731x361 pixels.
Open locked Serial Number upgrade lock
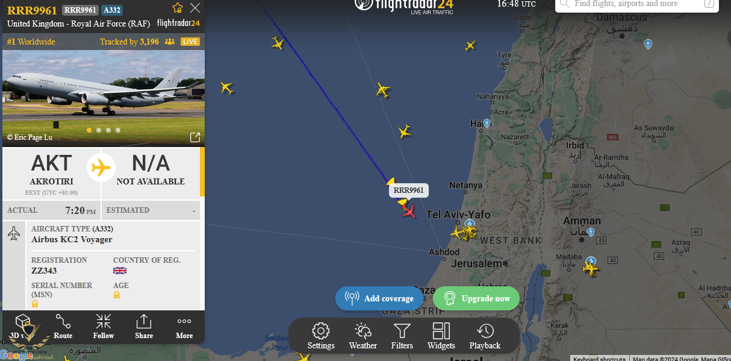35,304
